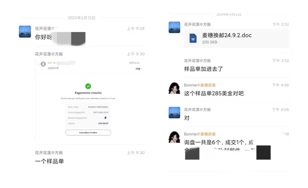Click the green success checkmark icon
Image resolution: width=308 pixels, height=188 pixels.
[x=88, y=87]
